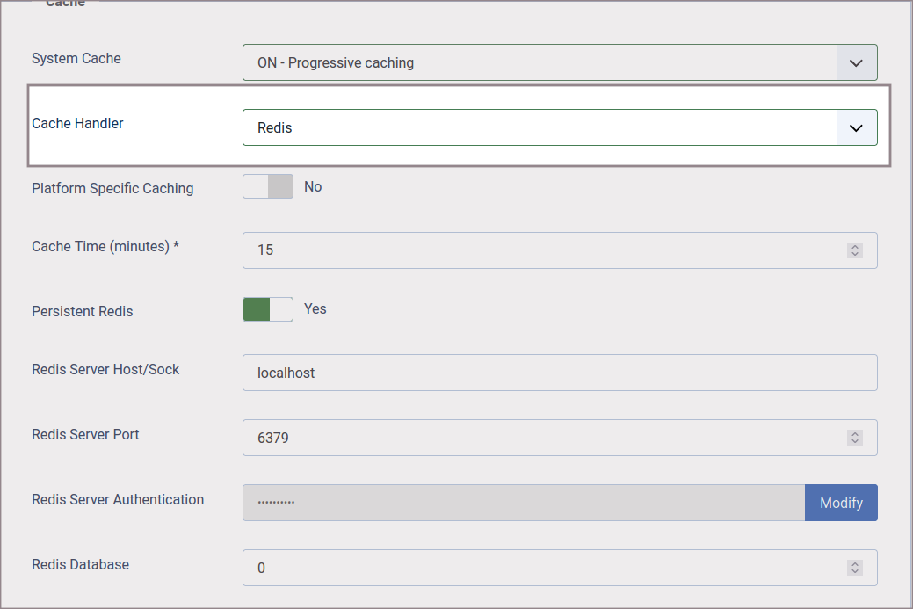Click the Yes text beside Persistent Redis
This screenshot has width=913, height=609.
click(315, 309)
